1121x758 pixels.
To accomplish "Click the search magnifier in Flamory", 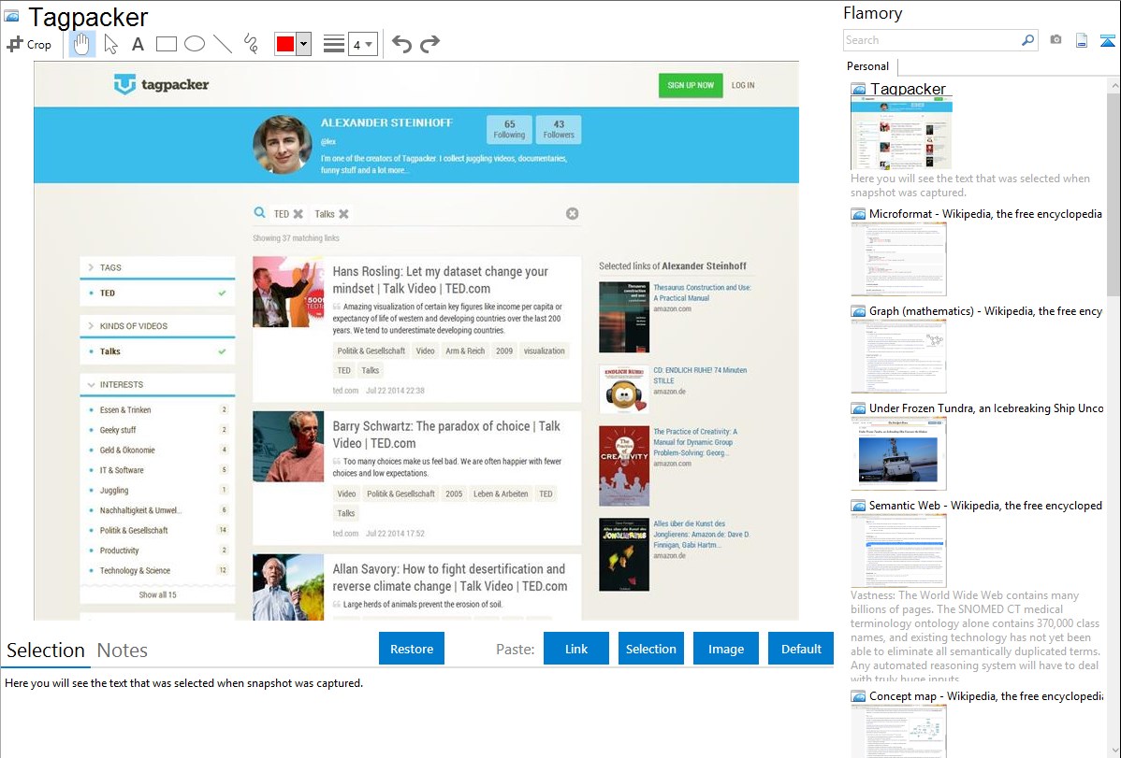I will click(x=1027, y=40).
